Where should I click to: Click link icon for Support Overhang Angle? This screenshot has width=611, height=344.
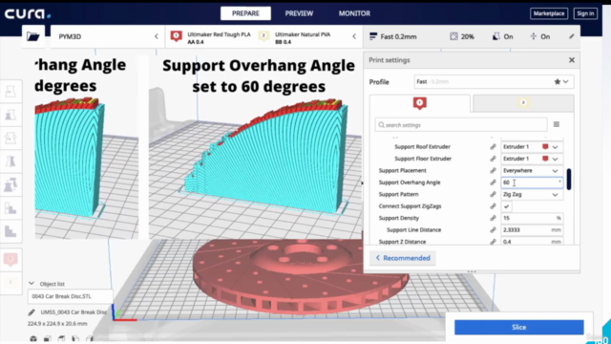493,183
